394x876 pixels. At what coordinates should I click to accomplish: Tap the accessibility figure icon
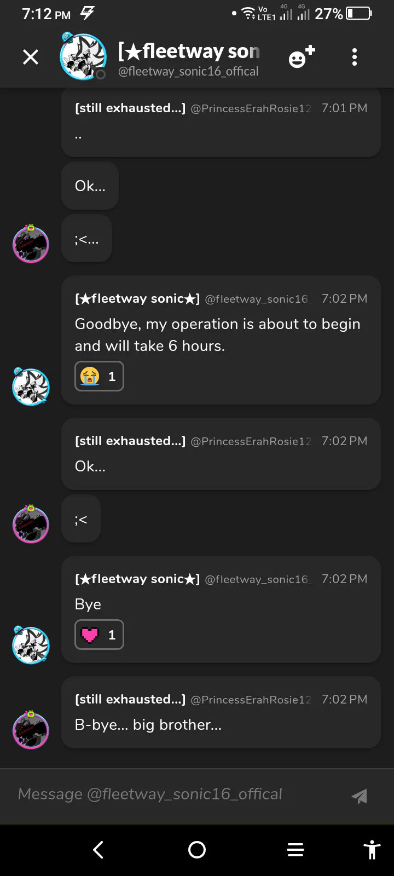coord(372,850)
